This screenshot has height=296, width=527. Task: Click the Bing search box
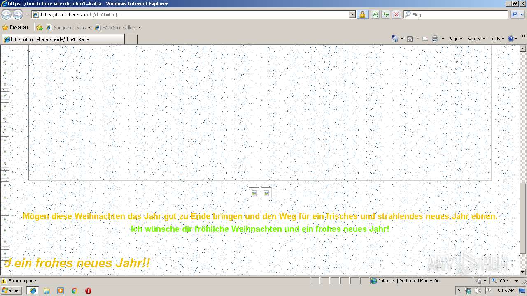pyautogui.click(x=456, y=14)
